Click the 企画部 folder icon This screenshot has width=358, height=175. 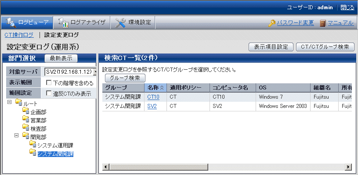[x=26, y=111]
